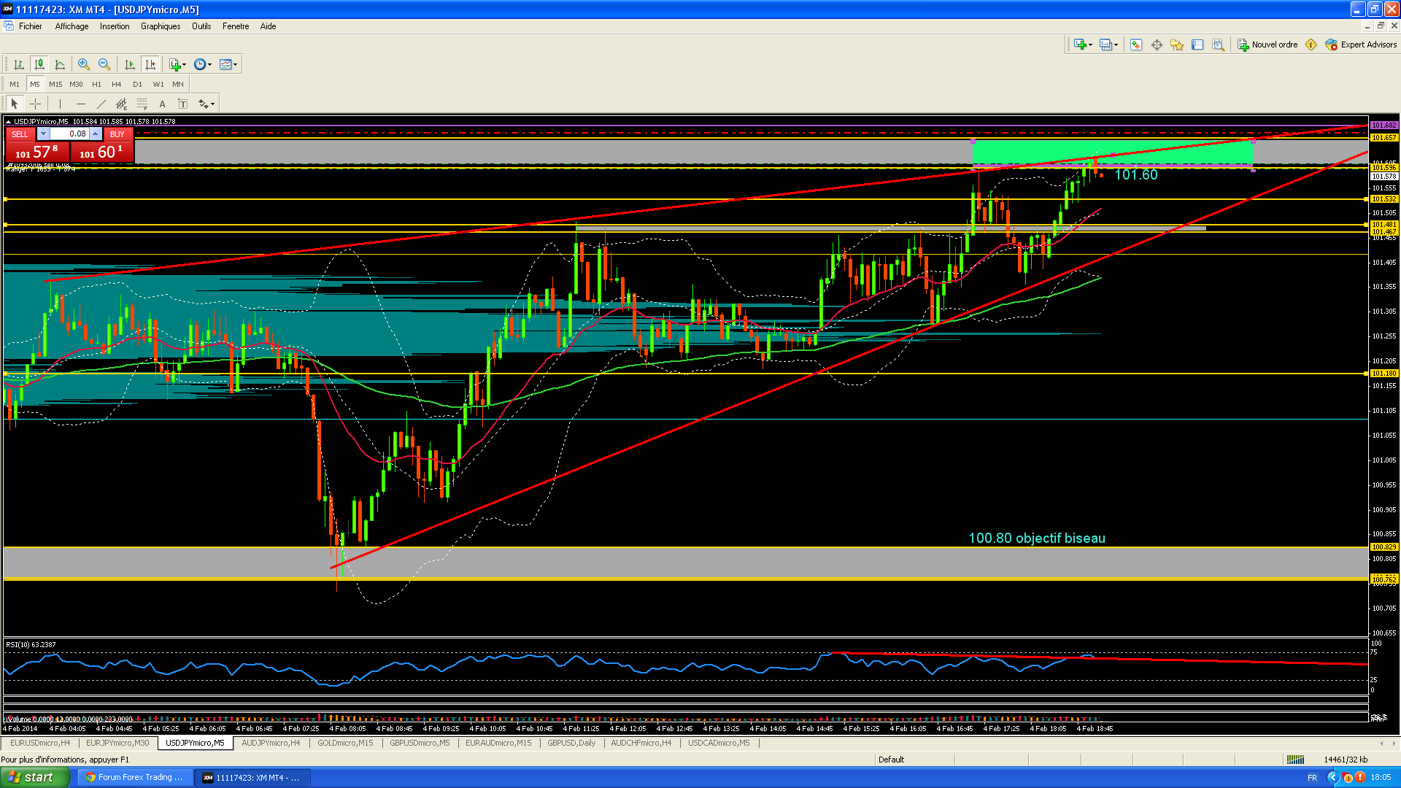Switch to the GOLDmicro,M15 chart tab

point(345,743)
